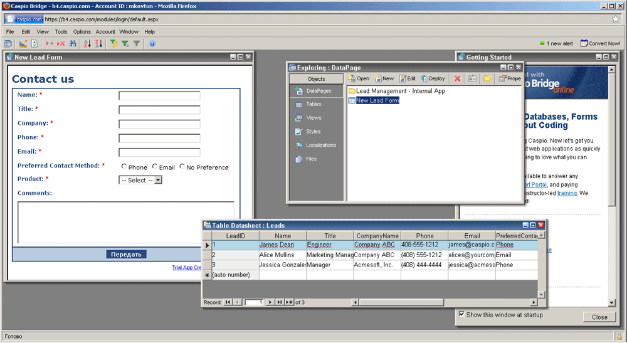This screenshot has width=627, height=343.
Task: Open Properties in Exploring toolbar
Action: pos(510,79)
